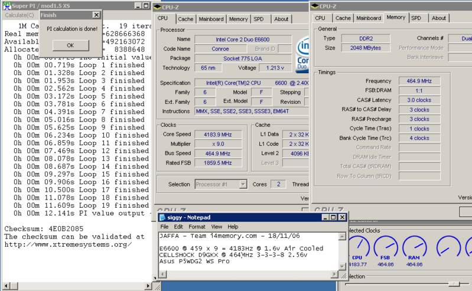Select the Memory tab in right CPU-Z
The height and width of the screenshot is (291, 472).
[396, 18]
